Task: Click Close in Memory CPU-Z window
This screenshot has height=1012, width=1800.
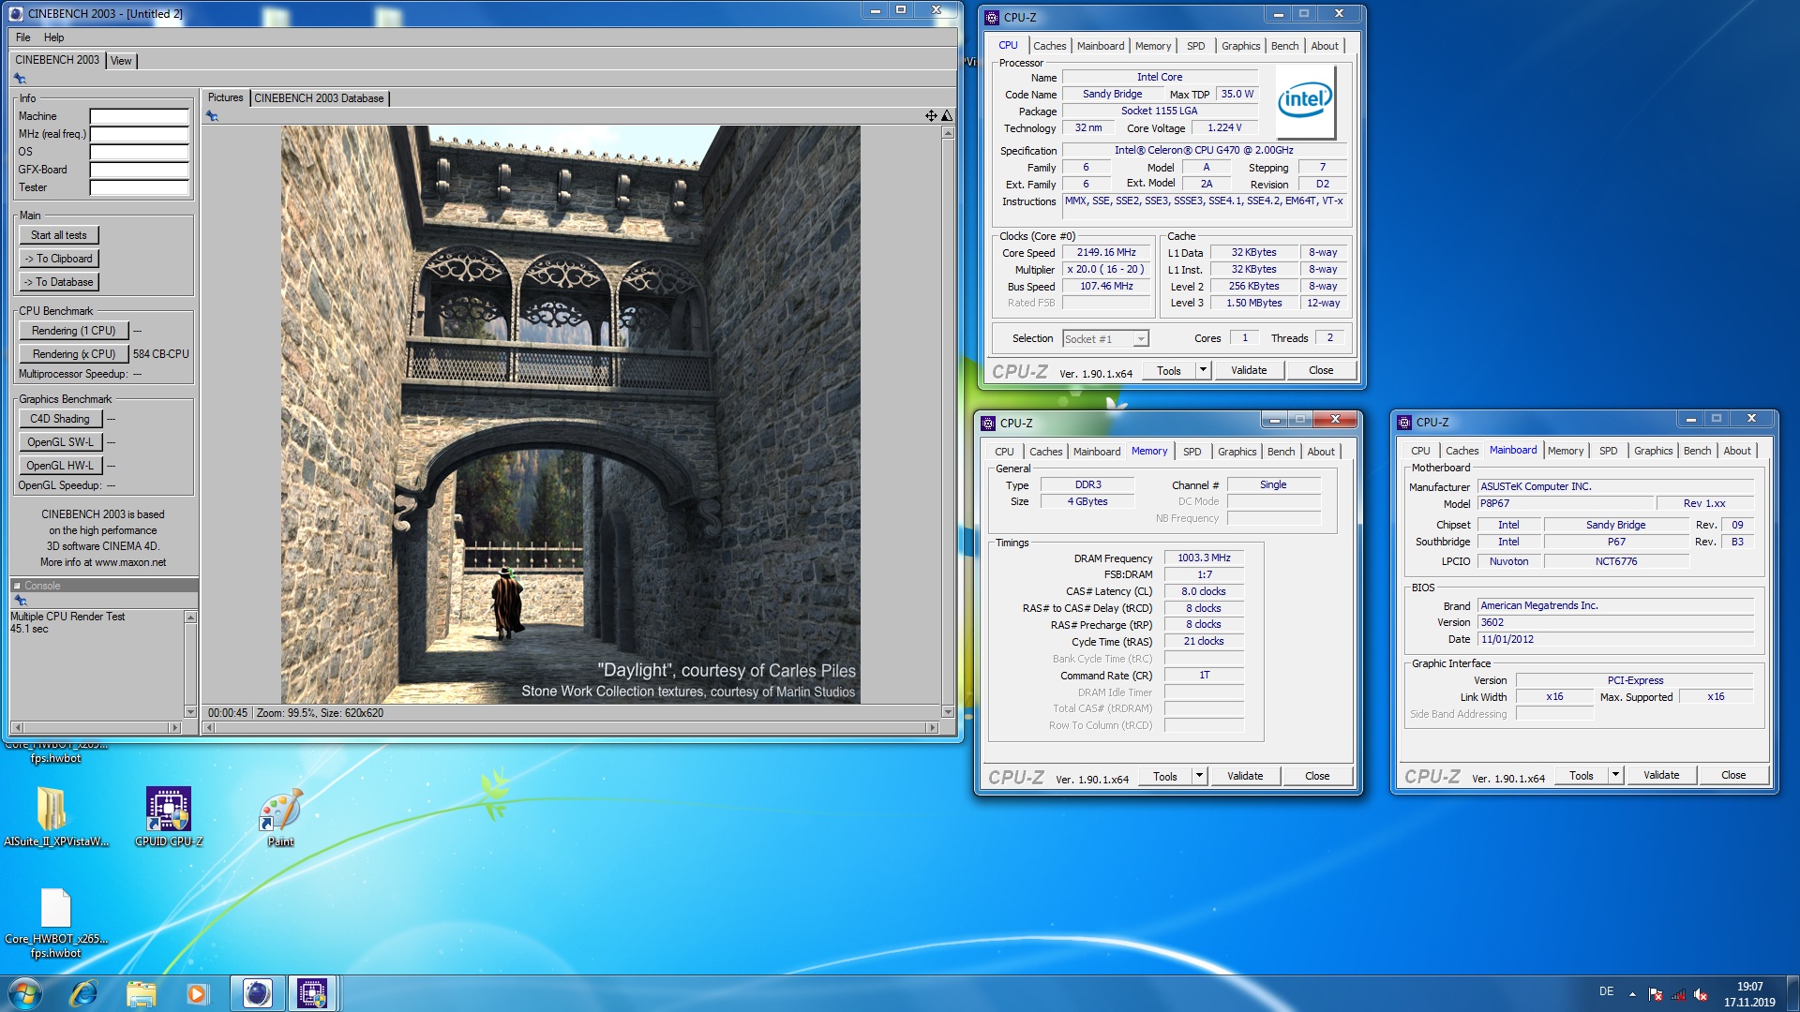Action: tap(1317, 776)
